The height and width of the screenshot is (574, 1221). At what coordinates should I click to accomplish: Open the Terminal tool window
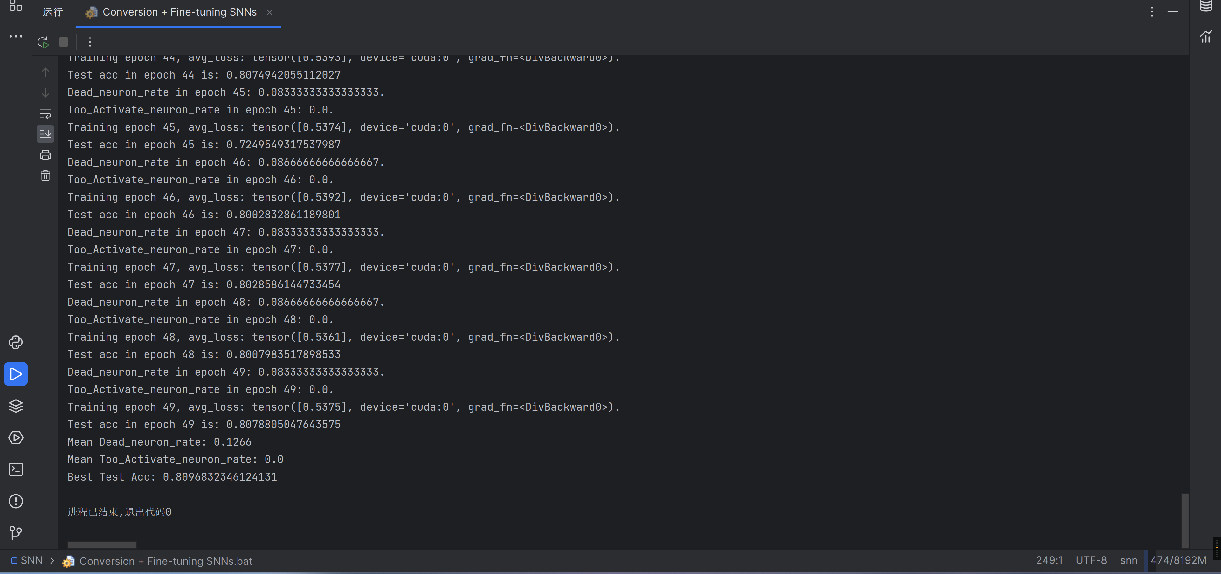click(16, 469)
